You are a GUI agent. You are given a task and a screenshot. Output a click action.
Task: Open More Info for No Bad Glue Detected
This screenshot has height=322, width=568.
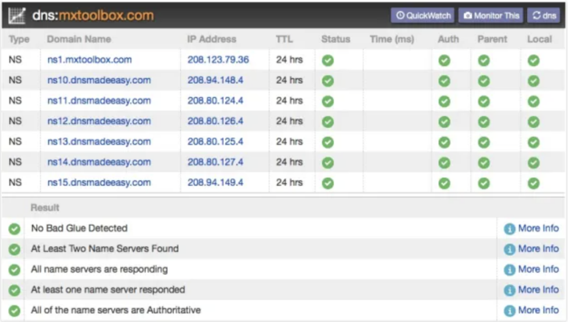click(x=531, y=228)
